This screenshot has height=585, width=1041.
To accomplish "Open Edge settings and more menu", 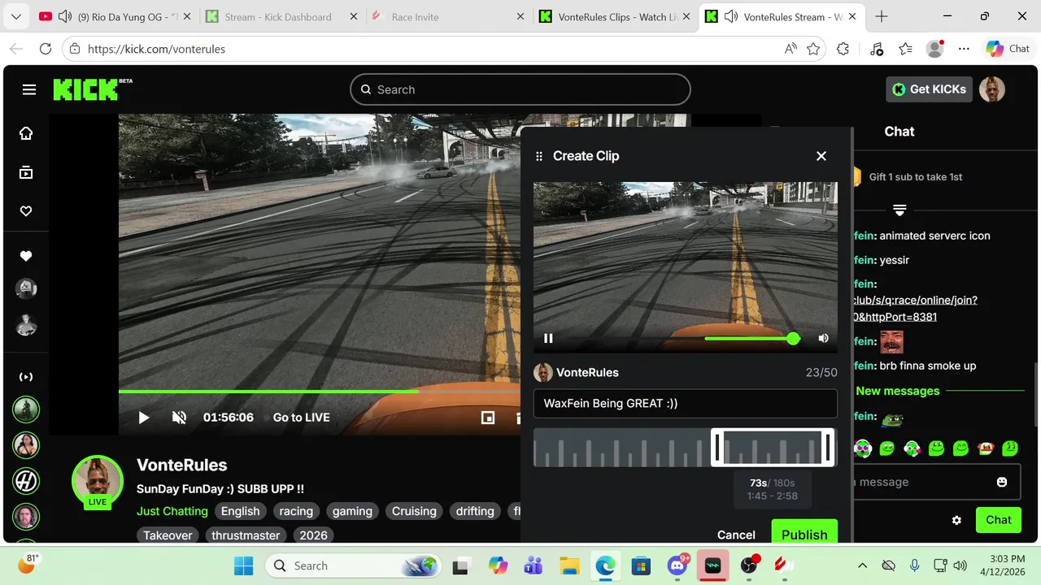I will pyautogui.click(x=964, y=49).
